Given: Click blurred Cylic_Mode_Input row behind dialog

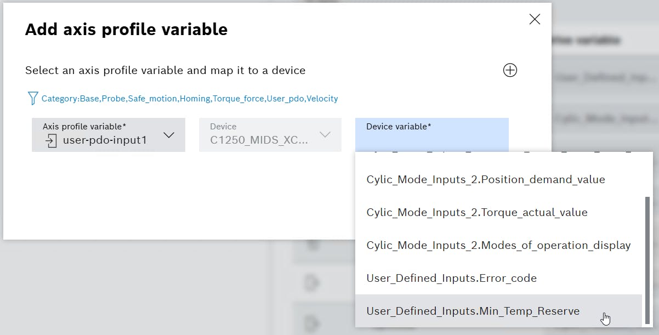Looking at the screenshot, I should (603, 118).
